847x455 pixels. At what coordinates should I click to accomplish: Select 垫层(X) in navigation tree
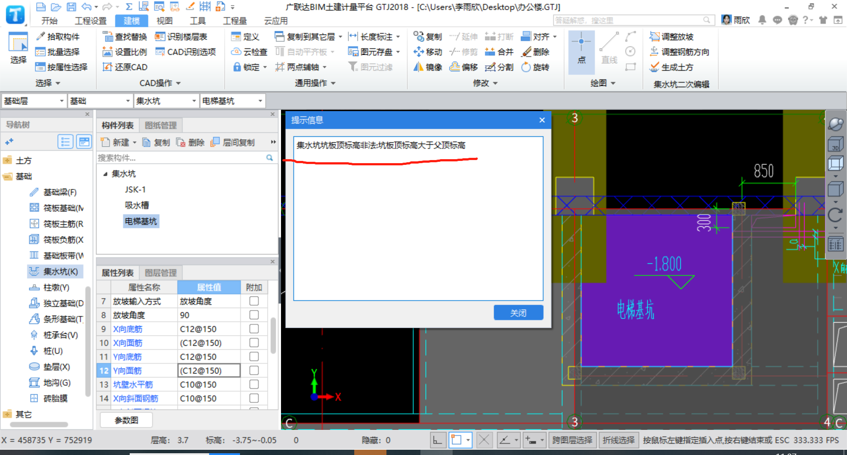[49, 367]
